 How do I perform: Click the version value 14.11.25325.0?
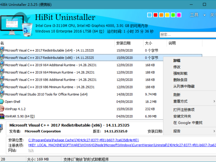(116, 131)
